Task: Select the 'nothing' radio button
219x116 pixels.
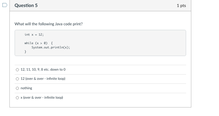Action: pos(17,88)
